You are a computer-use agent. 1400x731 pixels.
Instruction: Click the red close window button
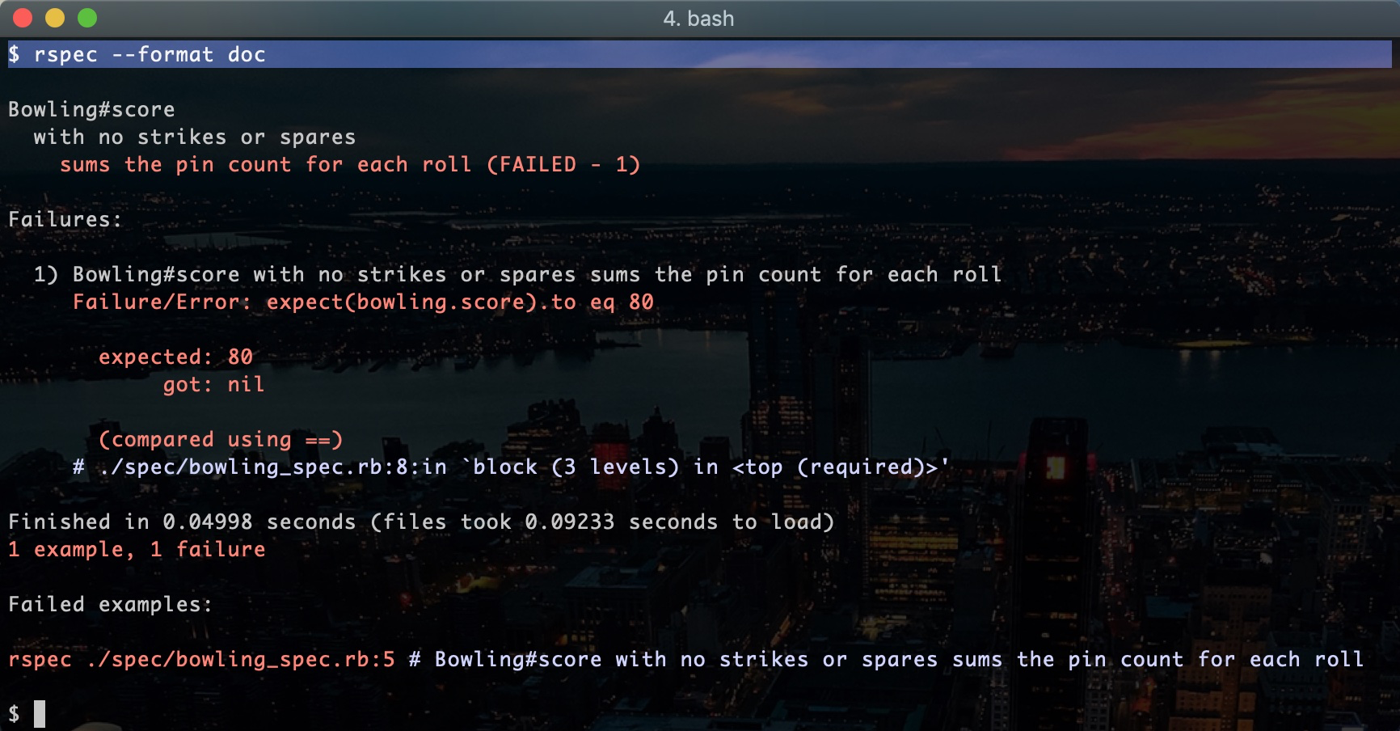tap(23, 18)
